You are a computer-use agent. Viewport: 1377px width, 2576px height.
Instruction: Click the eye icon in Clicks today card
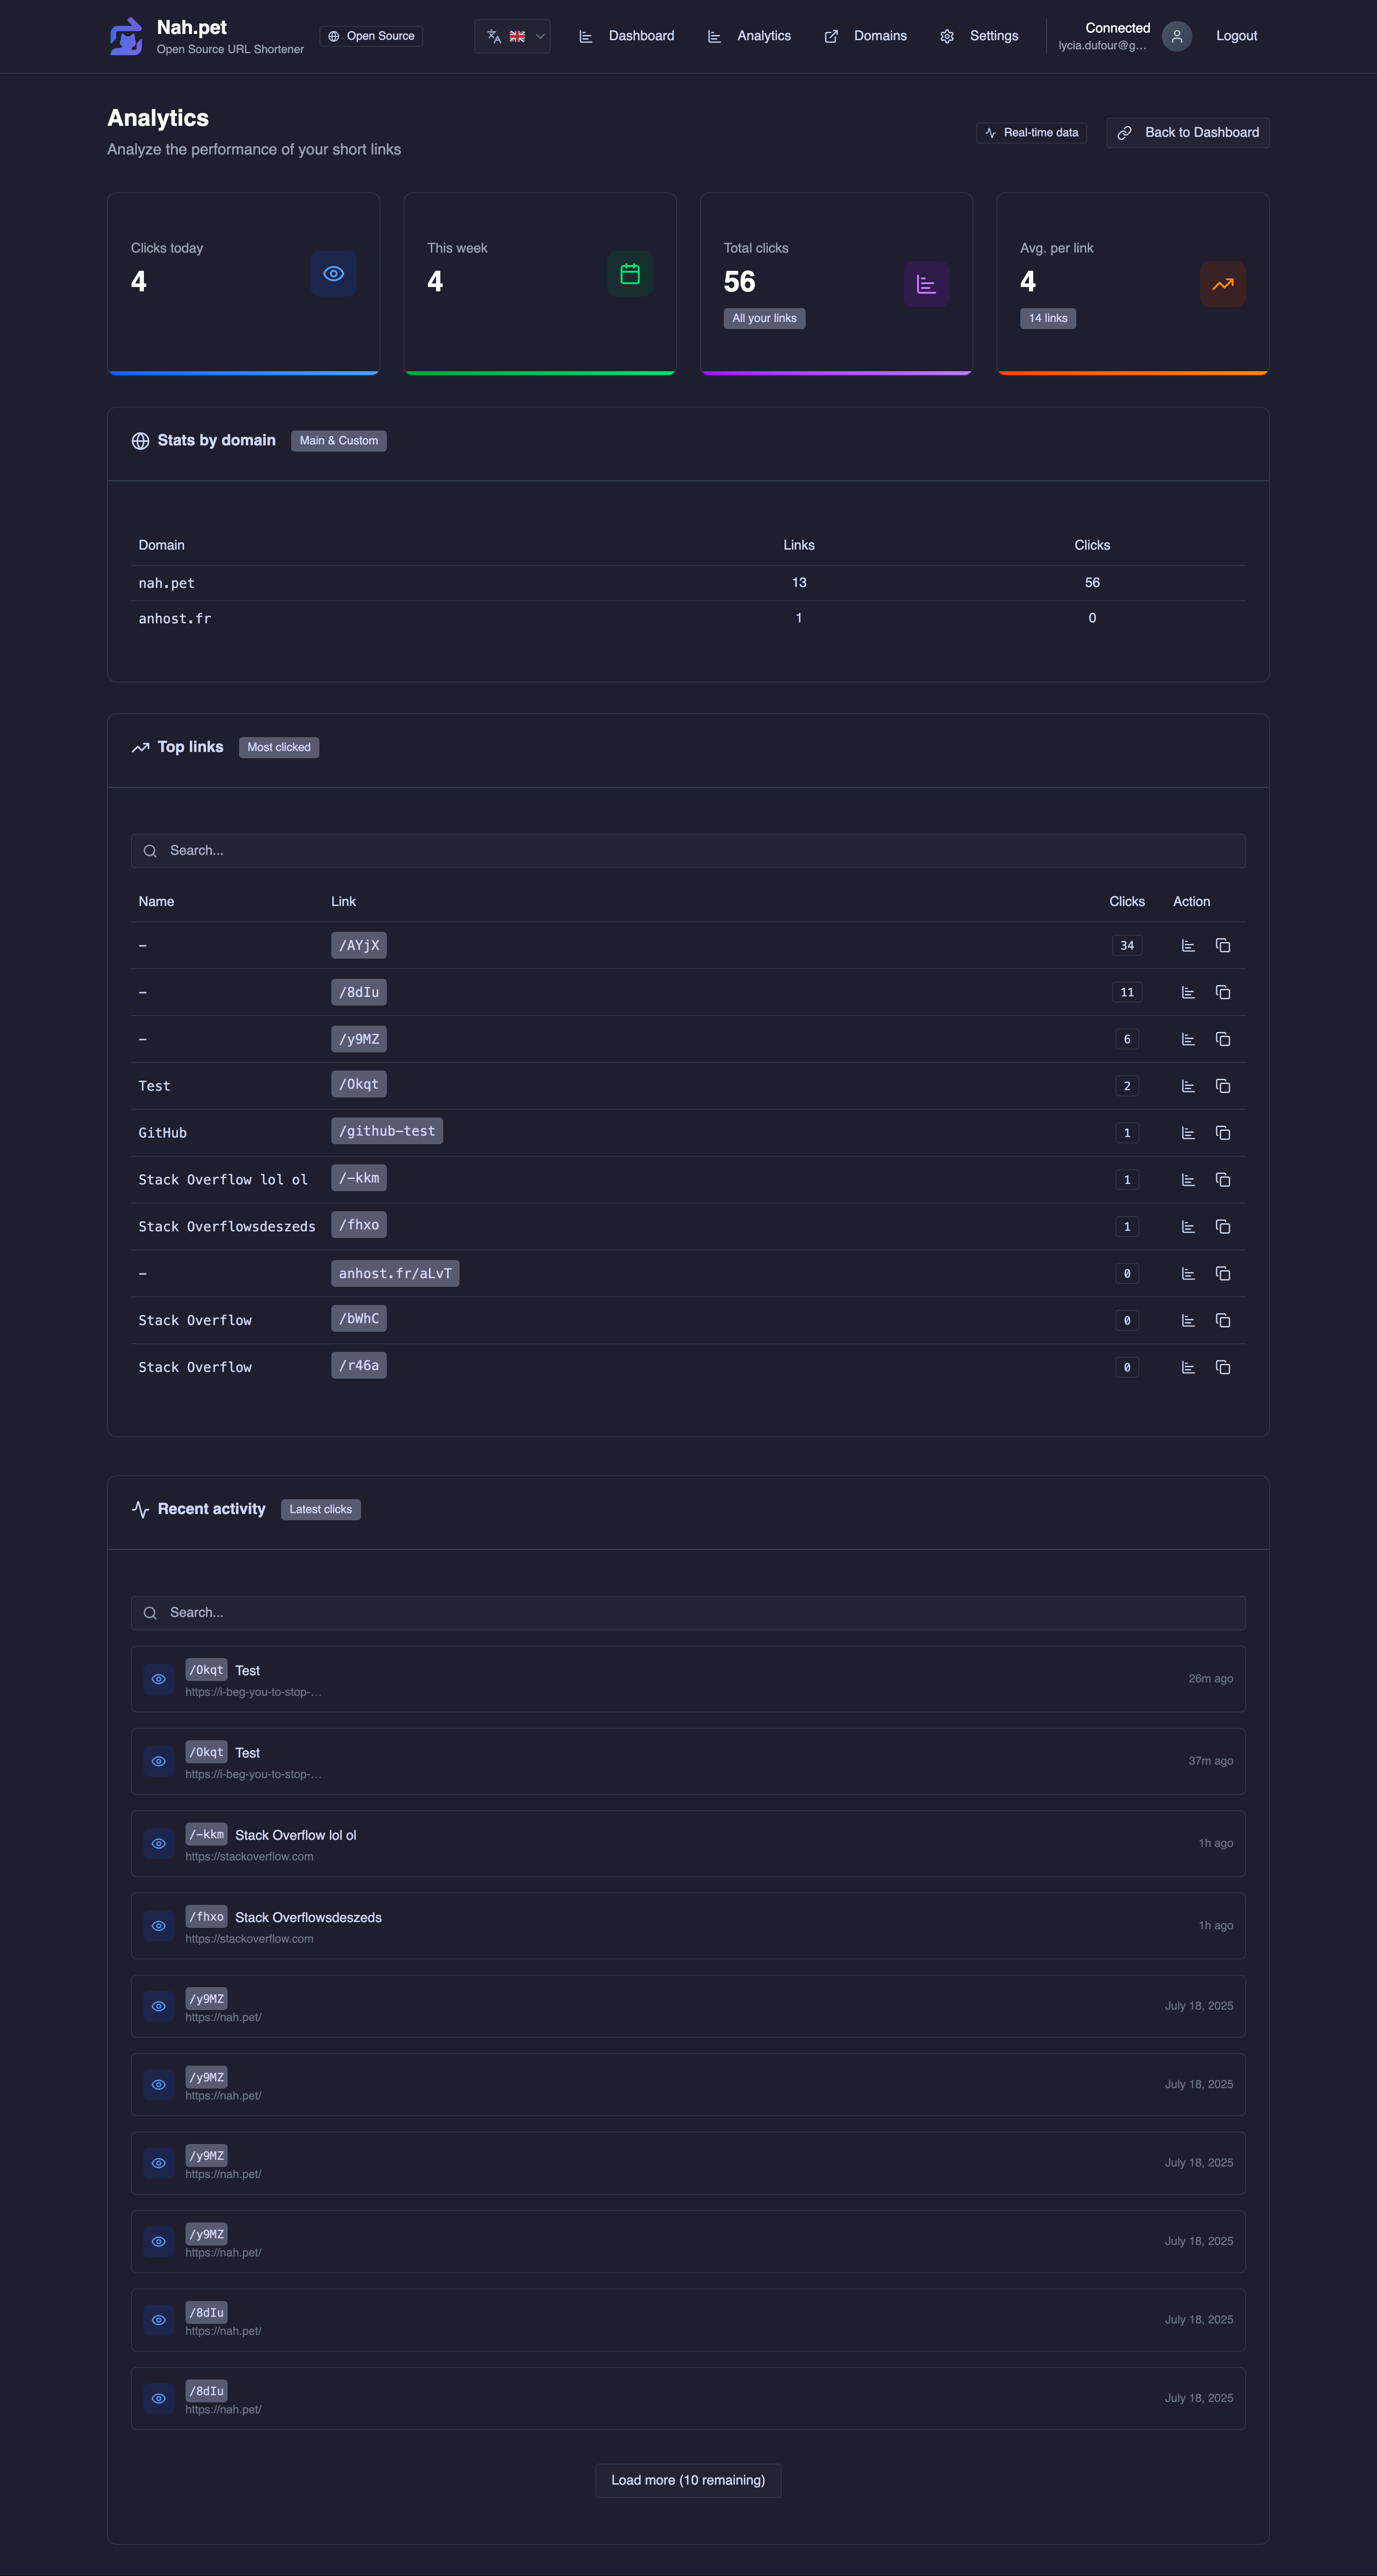(x=334, y=274)
